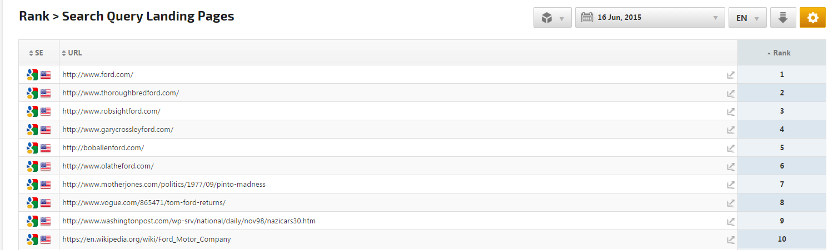Screen dimensions: 828x250
Task: Click Google icon in the ford.com row
Action: pyautogui.click(x=32, y=75)
